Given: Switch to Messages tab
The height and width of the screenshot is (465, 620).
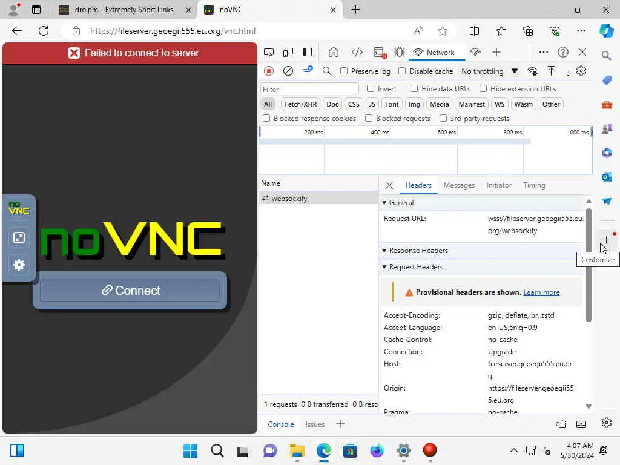Looking at the screenshot, I should 459,185.
